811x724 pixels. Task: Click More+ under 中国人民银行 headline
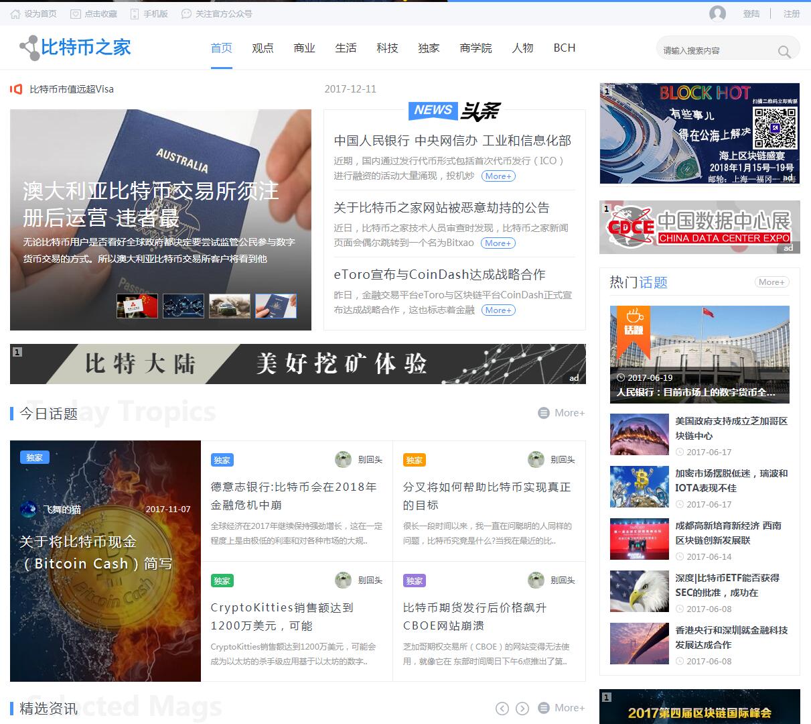[x=498, y=176]
